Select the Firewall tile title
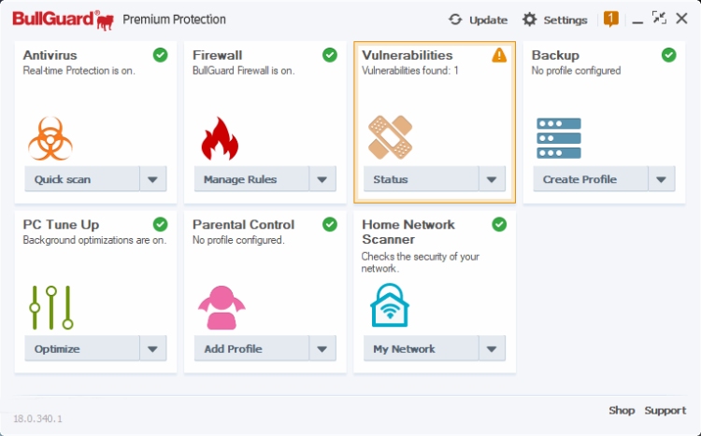Screen dimensions: 701x436 [217, 55]
